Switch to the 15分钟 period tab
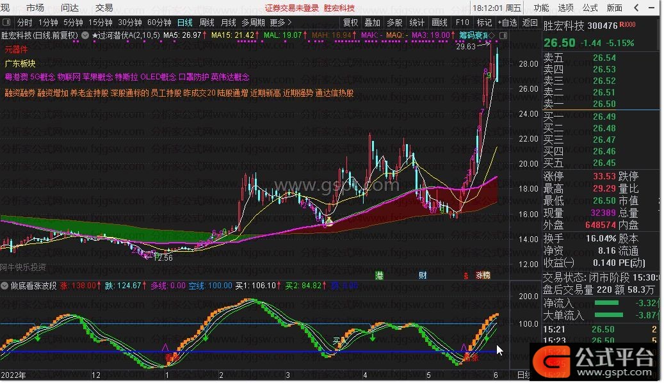 click(101, 22)
